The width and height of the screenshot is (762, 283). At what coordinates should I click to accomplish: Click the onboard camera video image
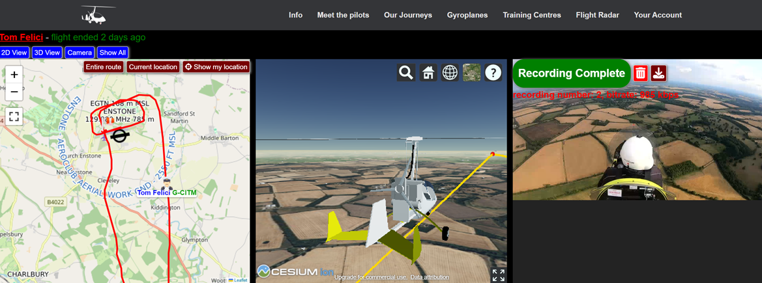pyautogui.click(x=637, y=129)
